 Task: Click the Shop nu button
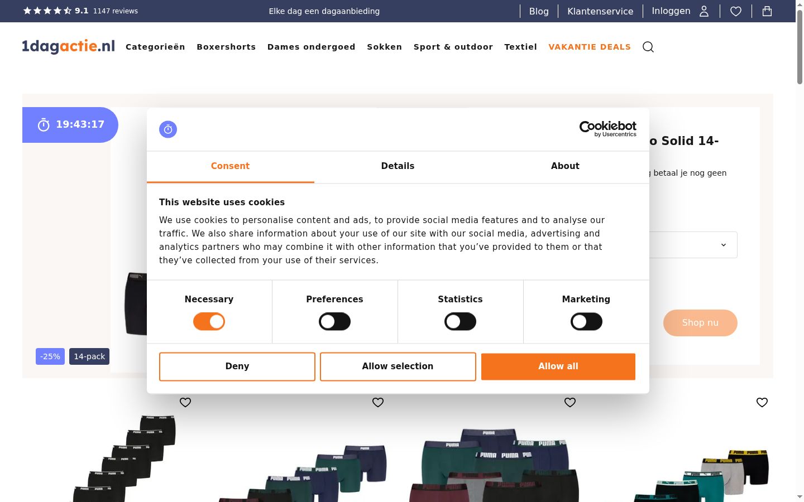click(x=700, y=323)
